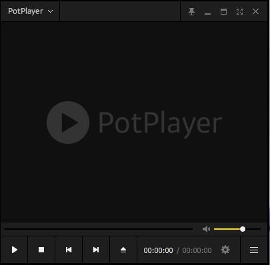
Task: Open the PotPlayer main menu dropdown
Action: pyautogui.click(x=30, y=11)
